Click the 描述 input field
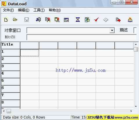 (135, 30)
